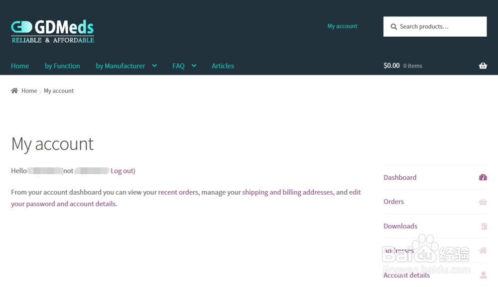The height and width of the screenshot is (287, 498).
Task: Click the My account page heading
Action: 52,144
